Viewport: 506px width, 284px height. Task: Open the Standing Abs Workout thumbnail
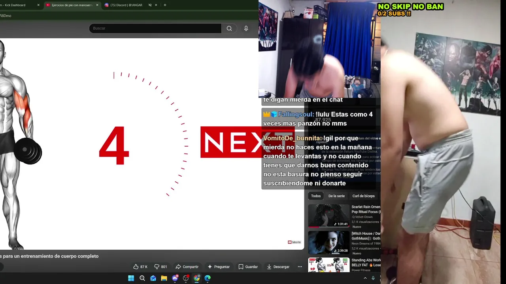tap(329, 265)
